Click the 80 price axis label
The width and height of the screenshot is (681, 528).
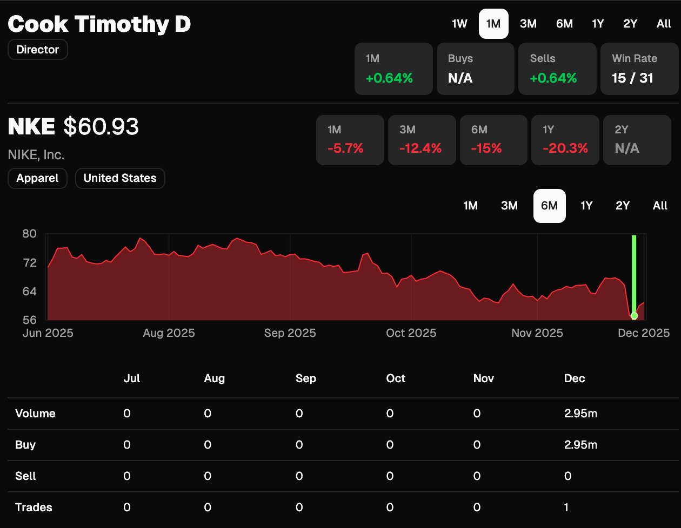[29, 234]
